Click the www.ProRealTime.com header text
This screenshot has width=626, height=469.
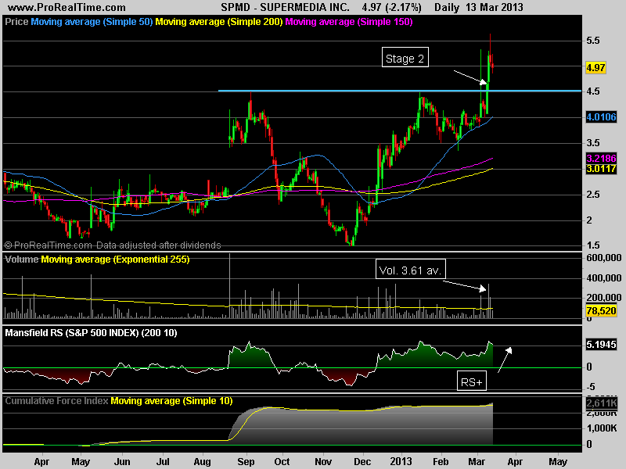(x=67, y=8)
